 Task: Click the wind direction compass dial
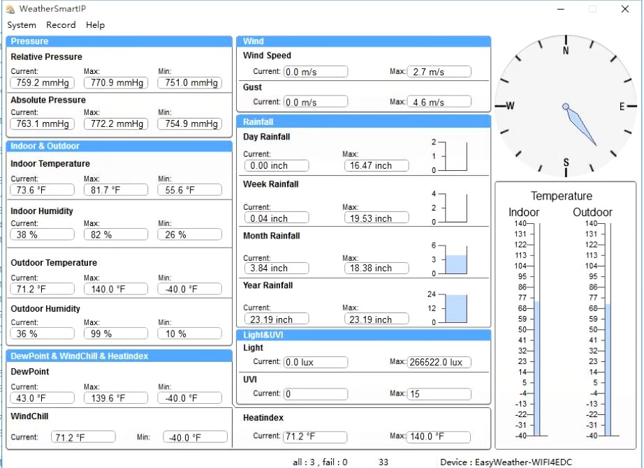click(566, 107)
